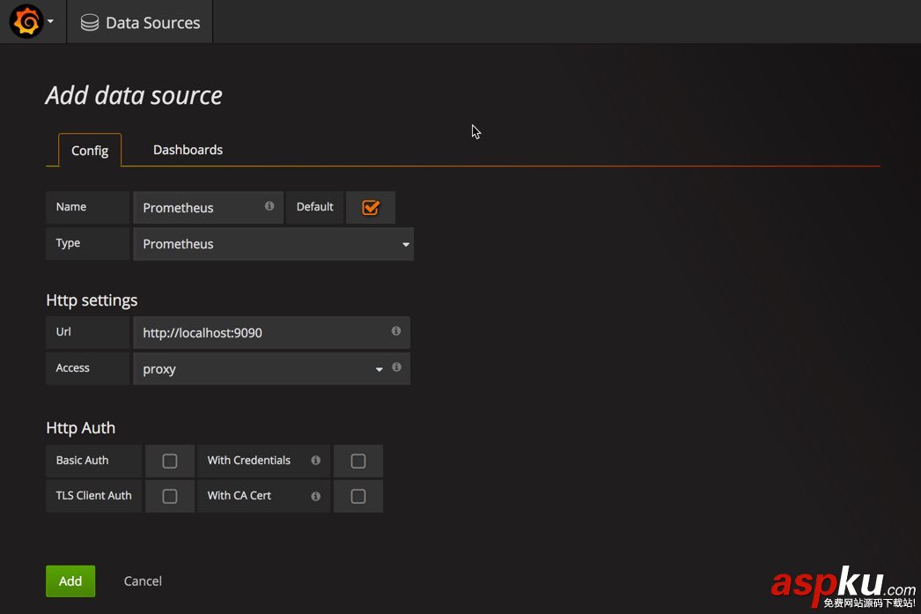Screen dimensions: 921x614
Task: Show info tooltip for the Name field
Action: coord(269,206)
